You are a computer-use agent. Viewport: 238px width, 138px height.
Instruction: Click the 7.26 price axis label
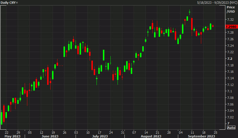pyautogui.click(x=231, y=39)
